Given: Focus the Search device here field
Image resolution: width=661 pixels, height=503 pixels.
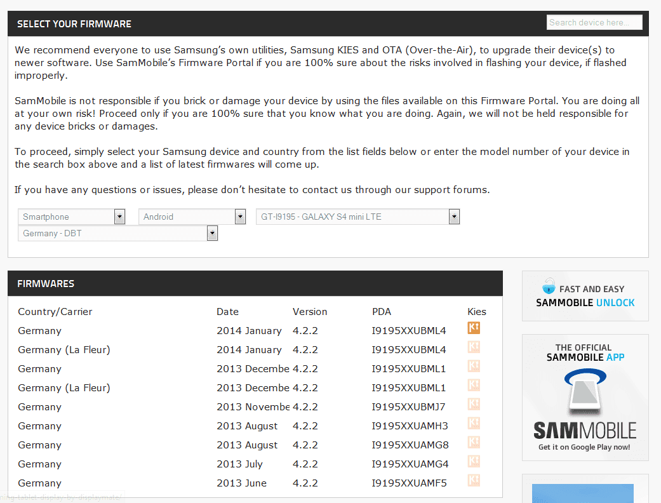Looking at the screenshot, I should tap(594, 22).
